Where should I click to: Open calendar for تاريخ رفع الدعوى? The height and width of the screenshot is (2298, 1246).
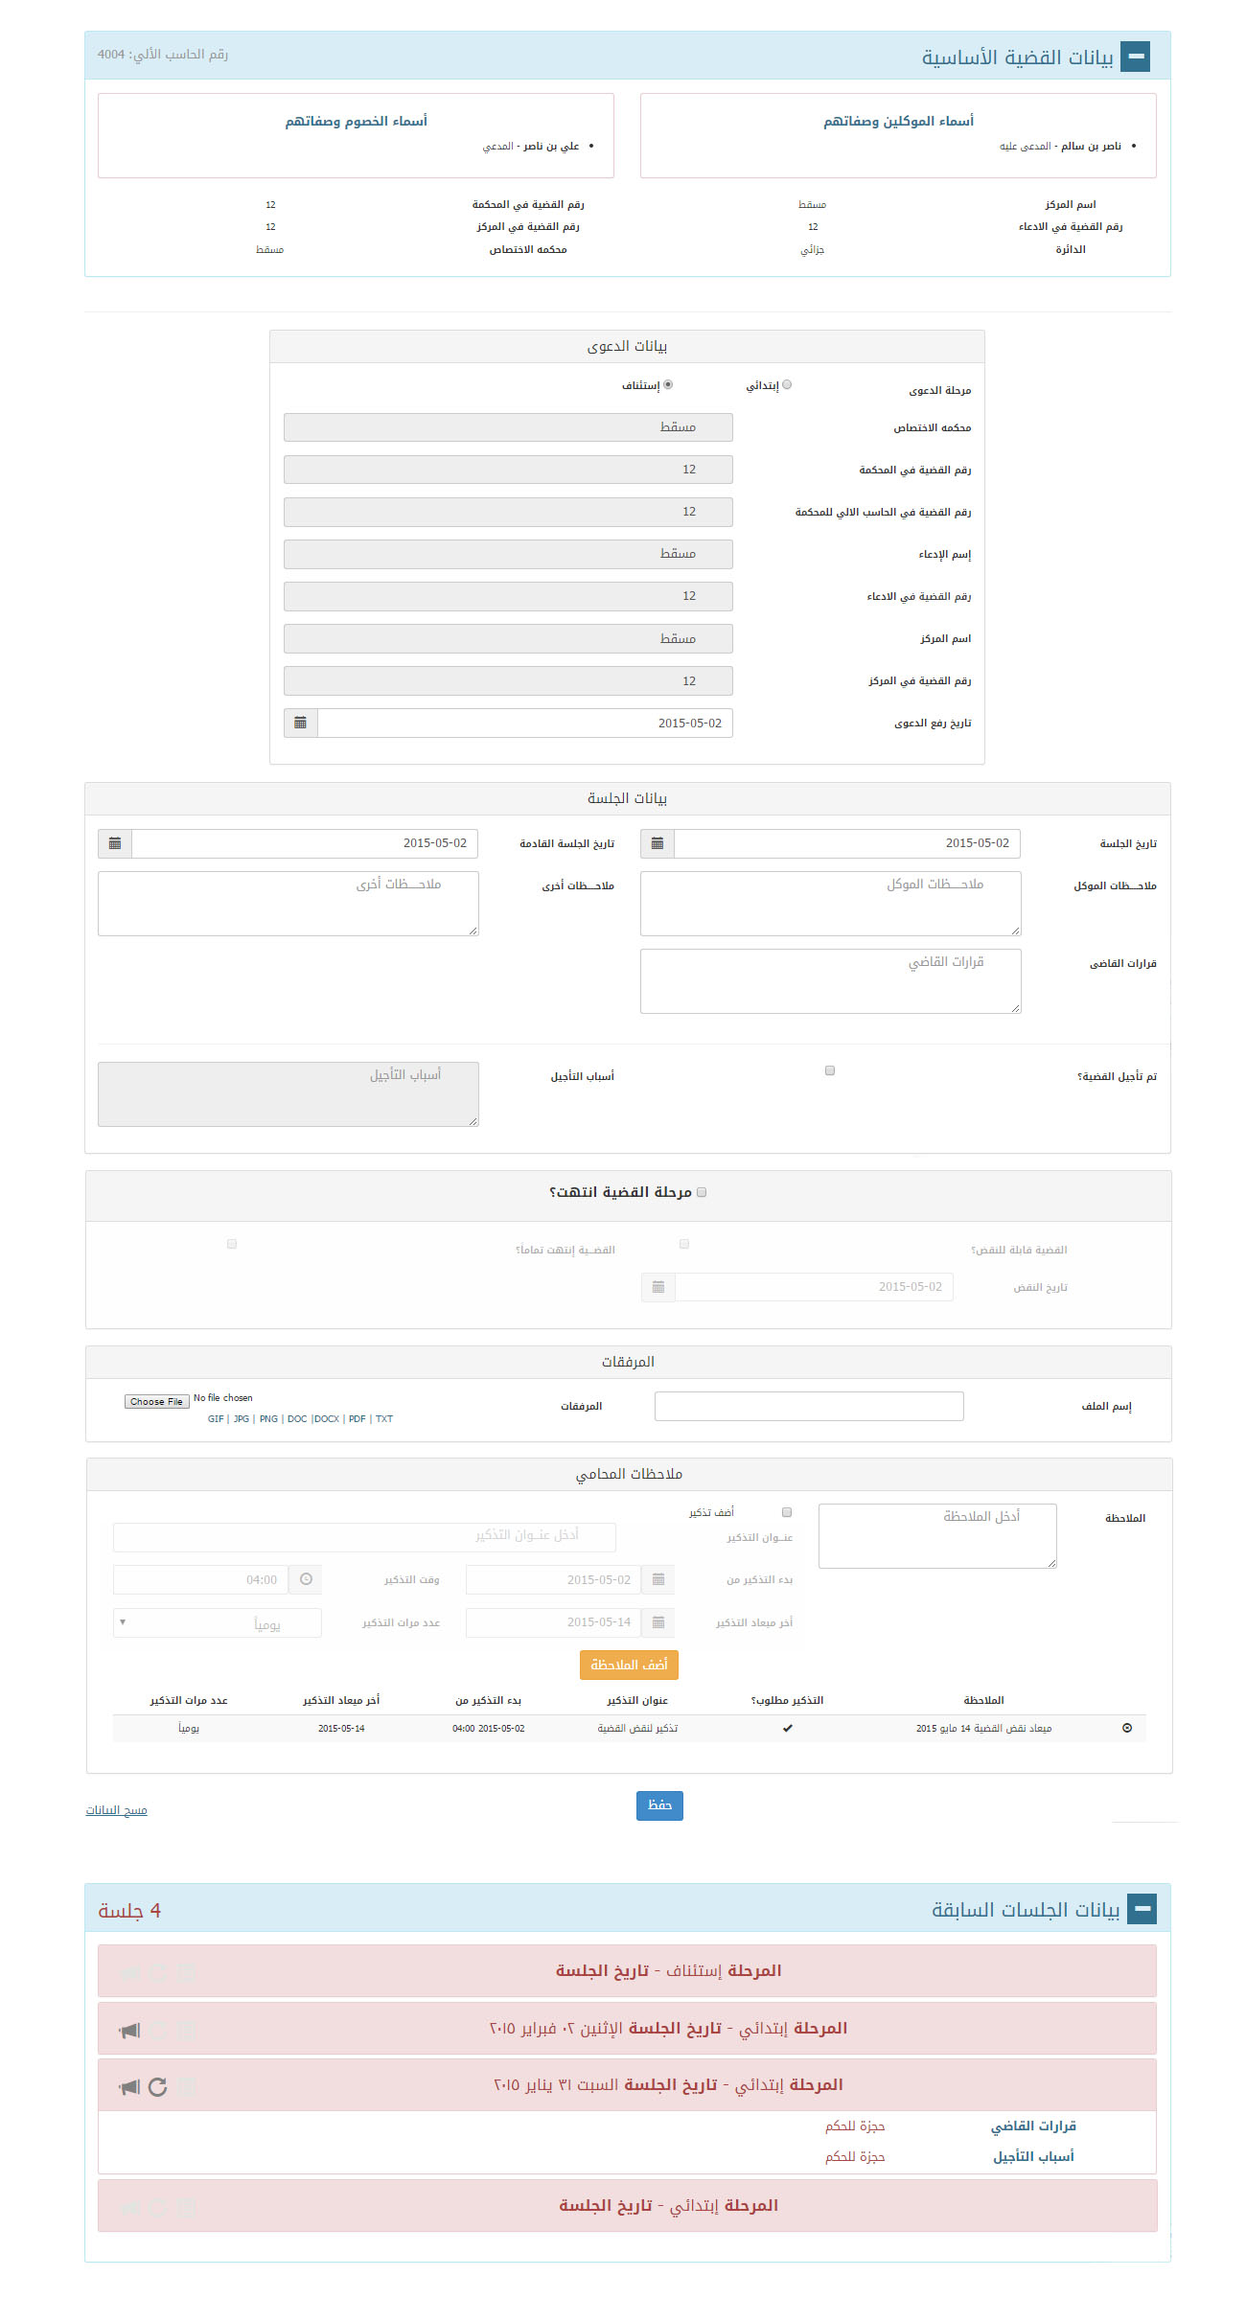point(301,723)
